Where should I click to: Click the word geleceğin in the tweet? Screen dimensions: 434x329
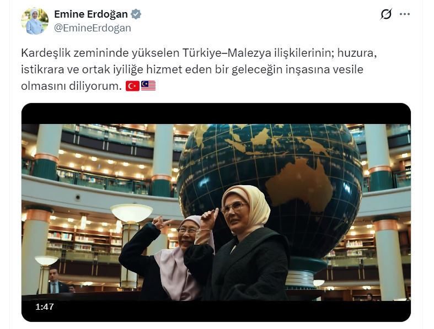pos(256,69)
